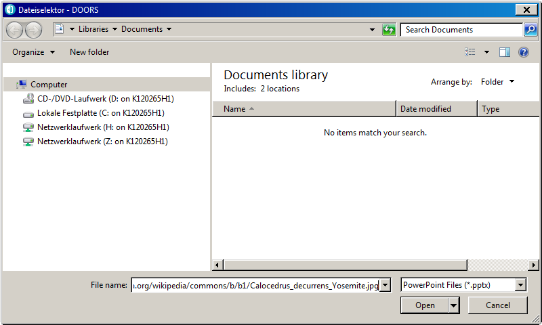
Task: Click the Change your view icon
Action: coord(470,52)
